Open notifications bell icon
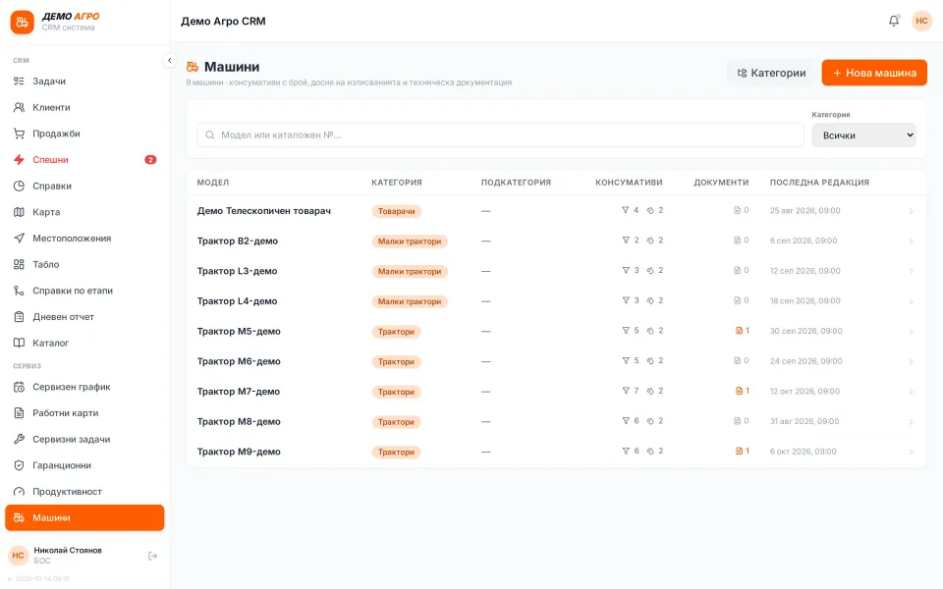The width and height of the screenshot is (943, 589). tap(894, 21)
